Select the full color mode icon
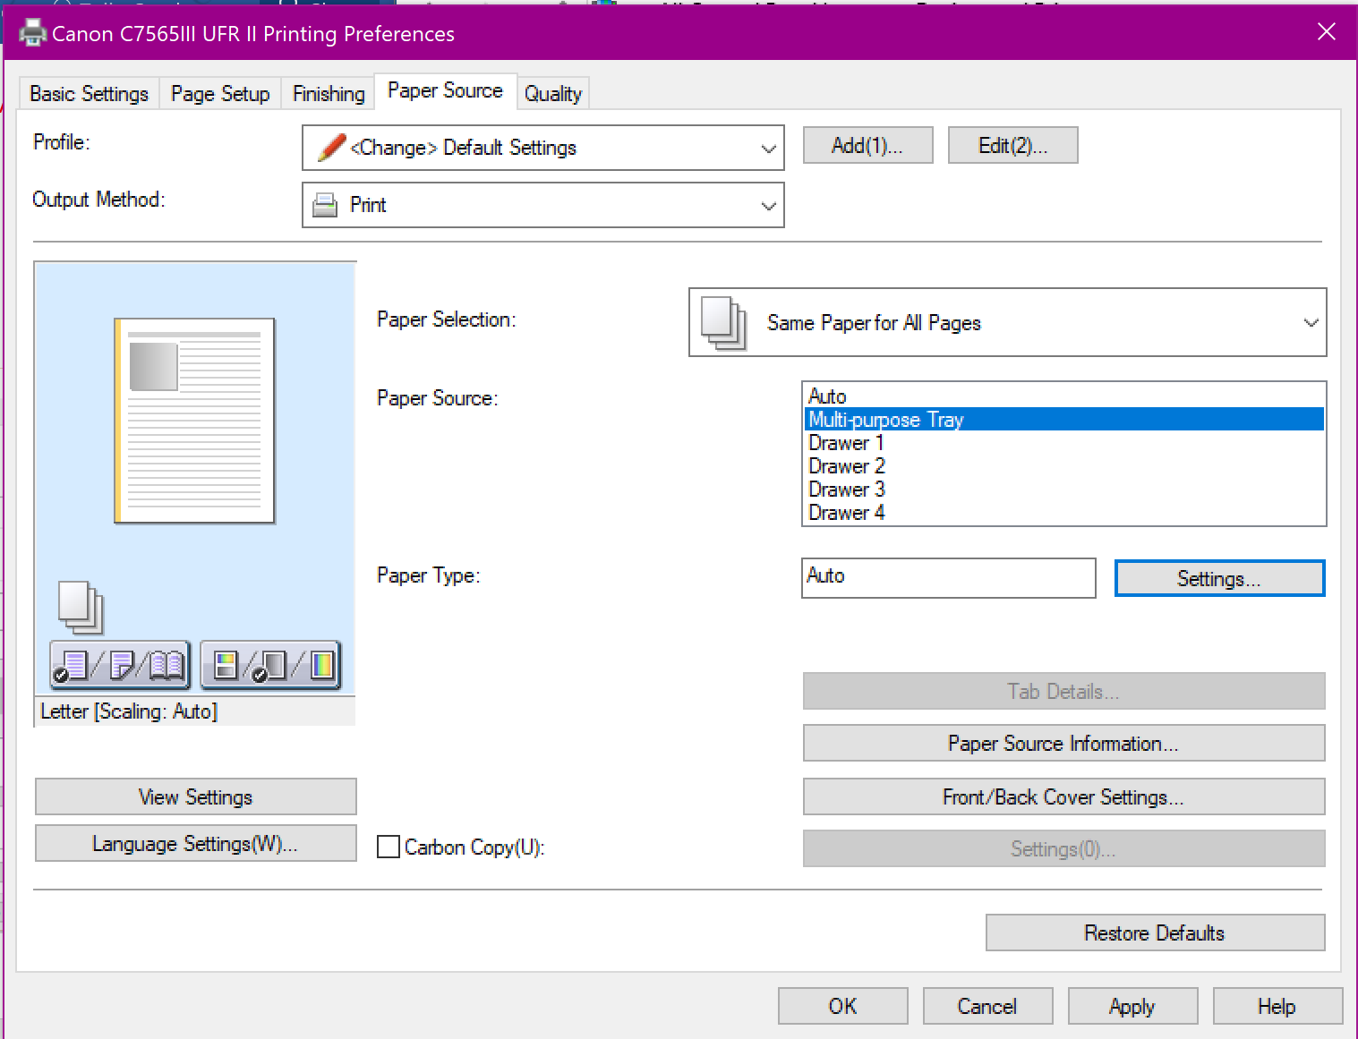The width and height of the screenshot is (1358, 1039). 321,665
